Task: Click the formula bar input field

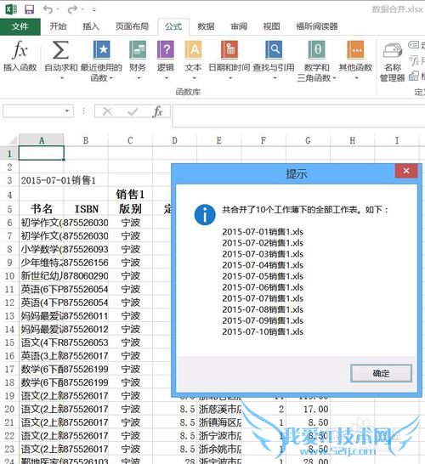Action: (x=298, y=116)
